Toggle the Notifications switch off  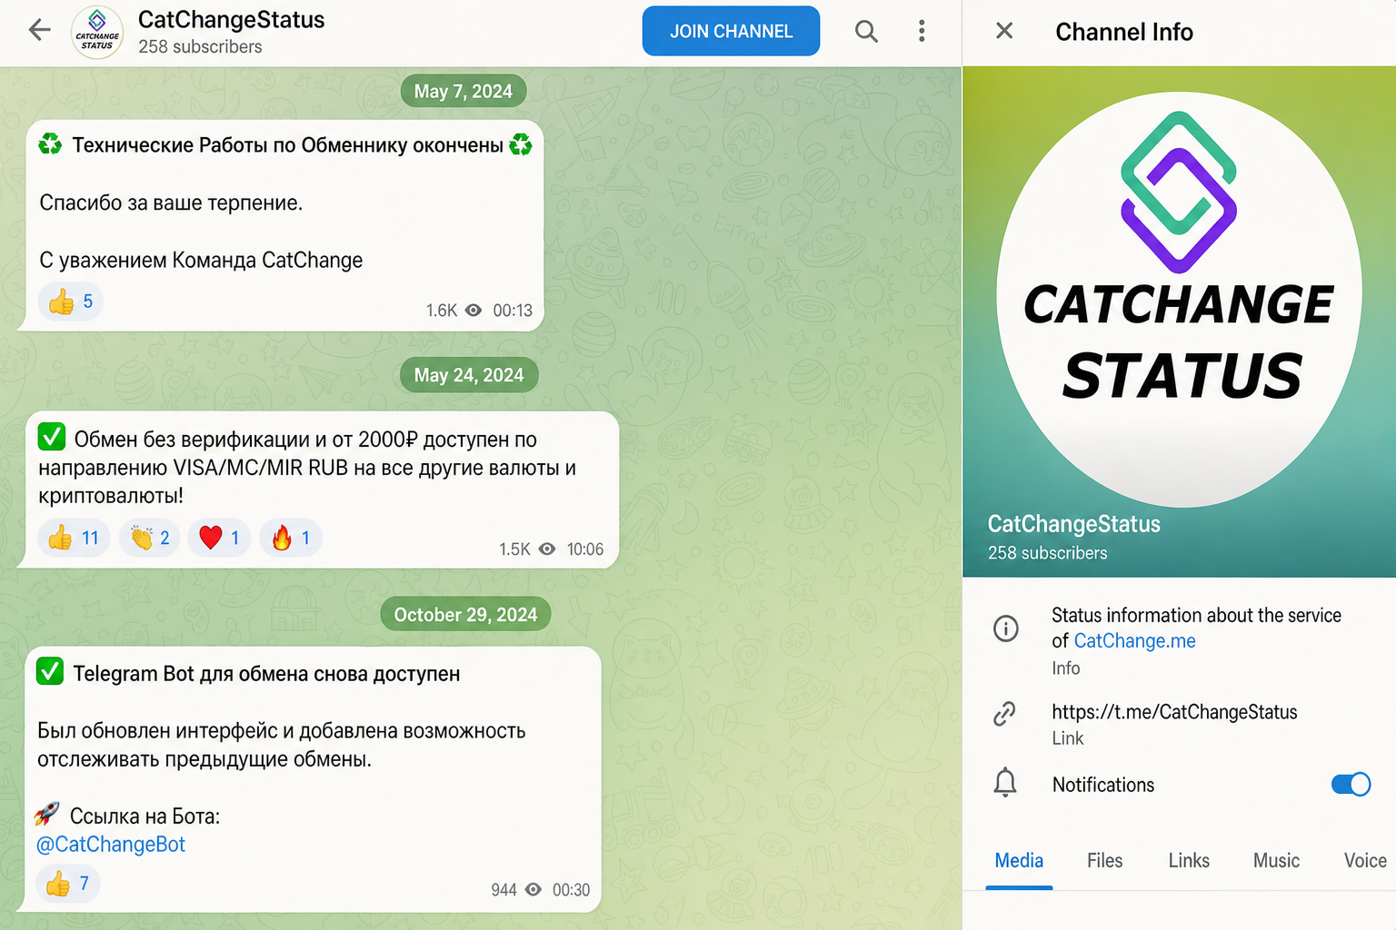(1351, 785)
